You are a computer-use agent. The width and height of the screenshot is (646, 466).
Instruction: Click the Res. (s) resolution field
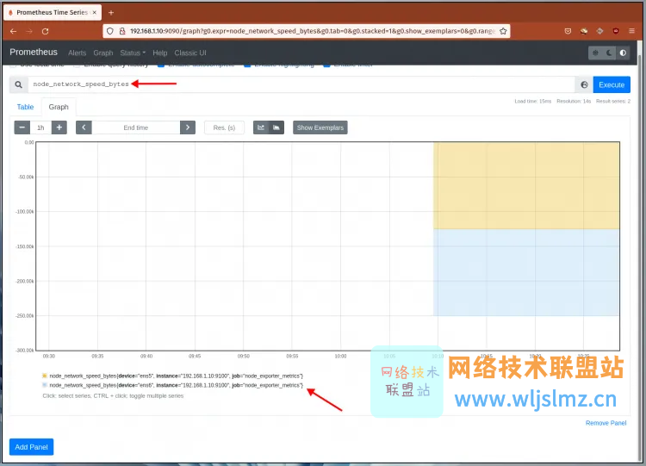click(224, 127)
